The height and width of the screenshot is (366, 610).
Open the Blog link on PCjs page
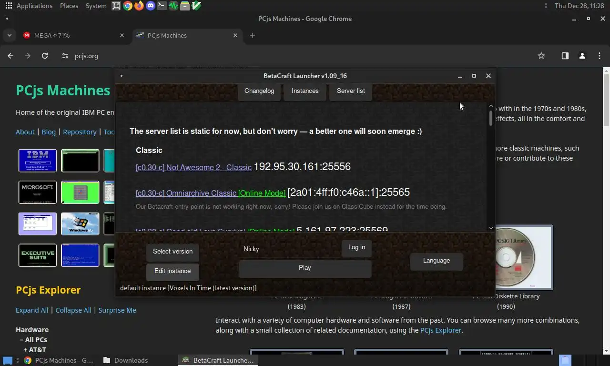pos(49,132)
